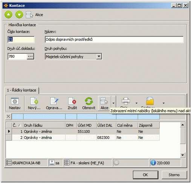Image resolution: width=191 pixels, height=183 pixels.
Task: Delete the selected row with Zrušit
Action: coord(72,104)
